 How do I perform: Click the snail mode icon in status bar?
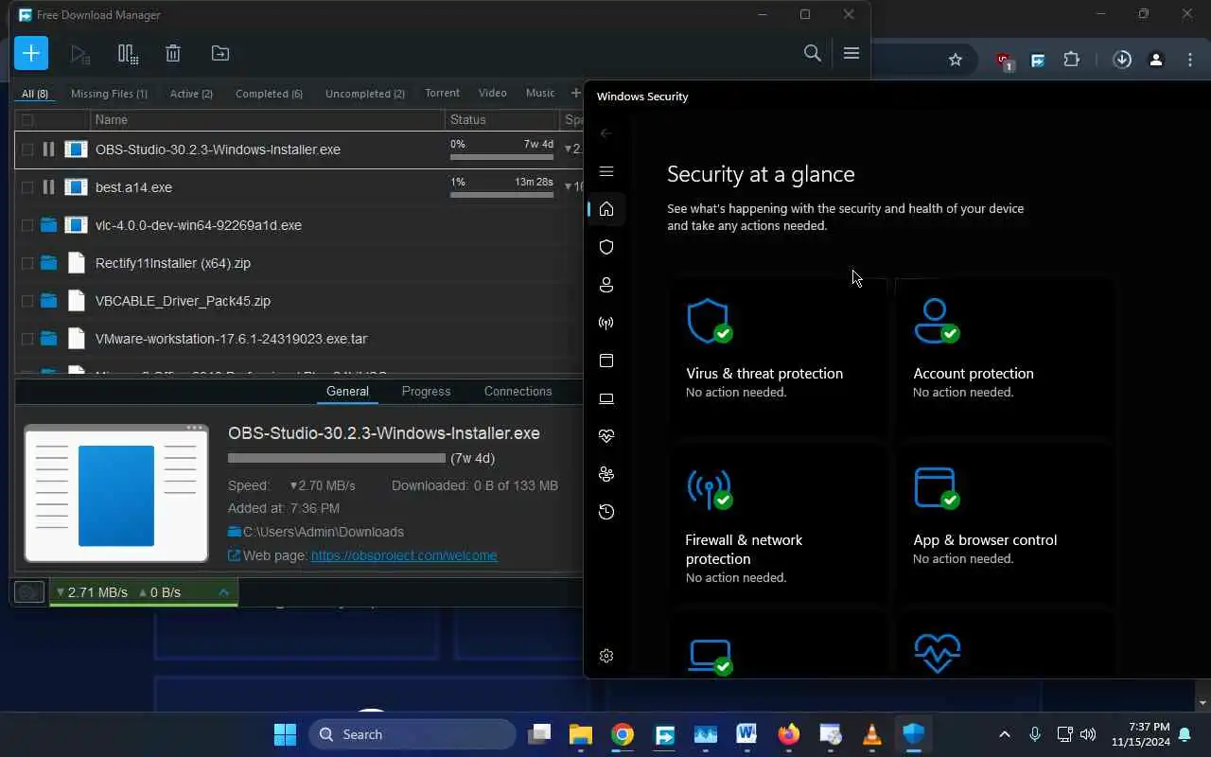point(28,592)
